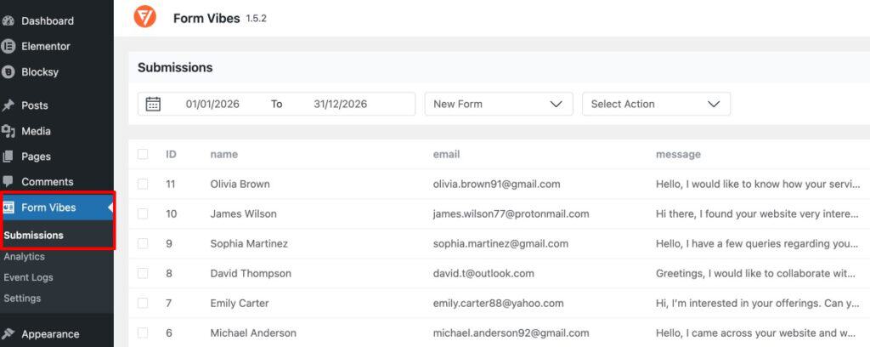Click the Blocksy sidebar icon
This screenshot has height=347, width=870.
click(x=8, y=72)
